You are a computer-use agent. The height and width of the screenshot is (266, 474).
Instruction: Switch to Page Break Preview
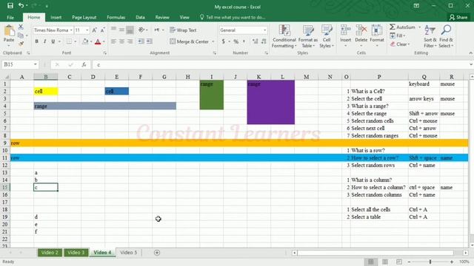(x=399, y=262)
